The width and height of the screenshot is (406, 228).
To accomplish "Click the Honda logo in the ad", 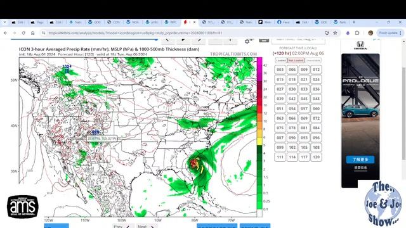I will [x=360, y=46].
